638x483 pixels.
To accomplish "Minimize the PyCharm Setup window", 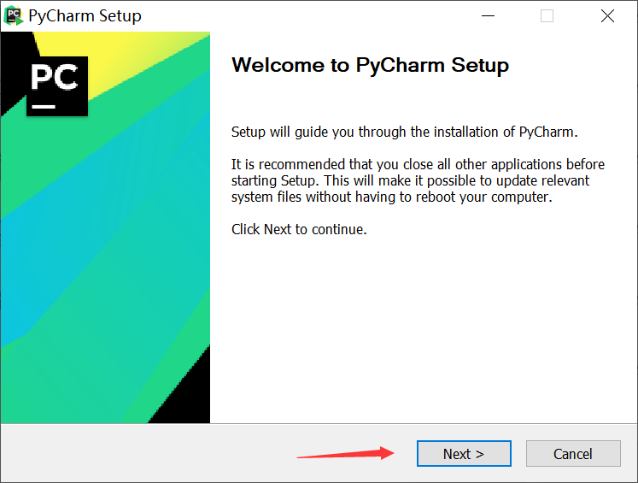I will pos(488,16).
